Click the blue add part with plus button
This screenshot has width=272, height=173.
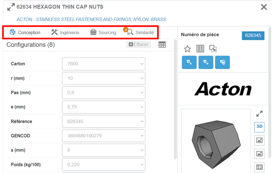point(206,62)
